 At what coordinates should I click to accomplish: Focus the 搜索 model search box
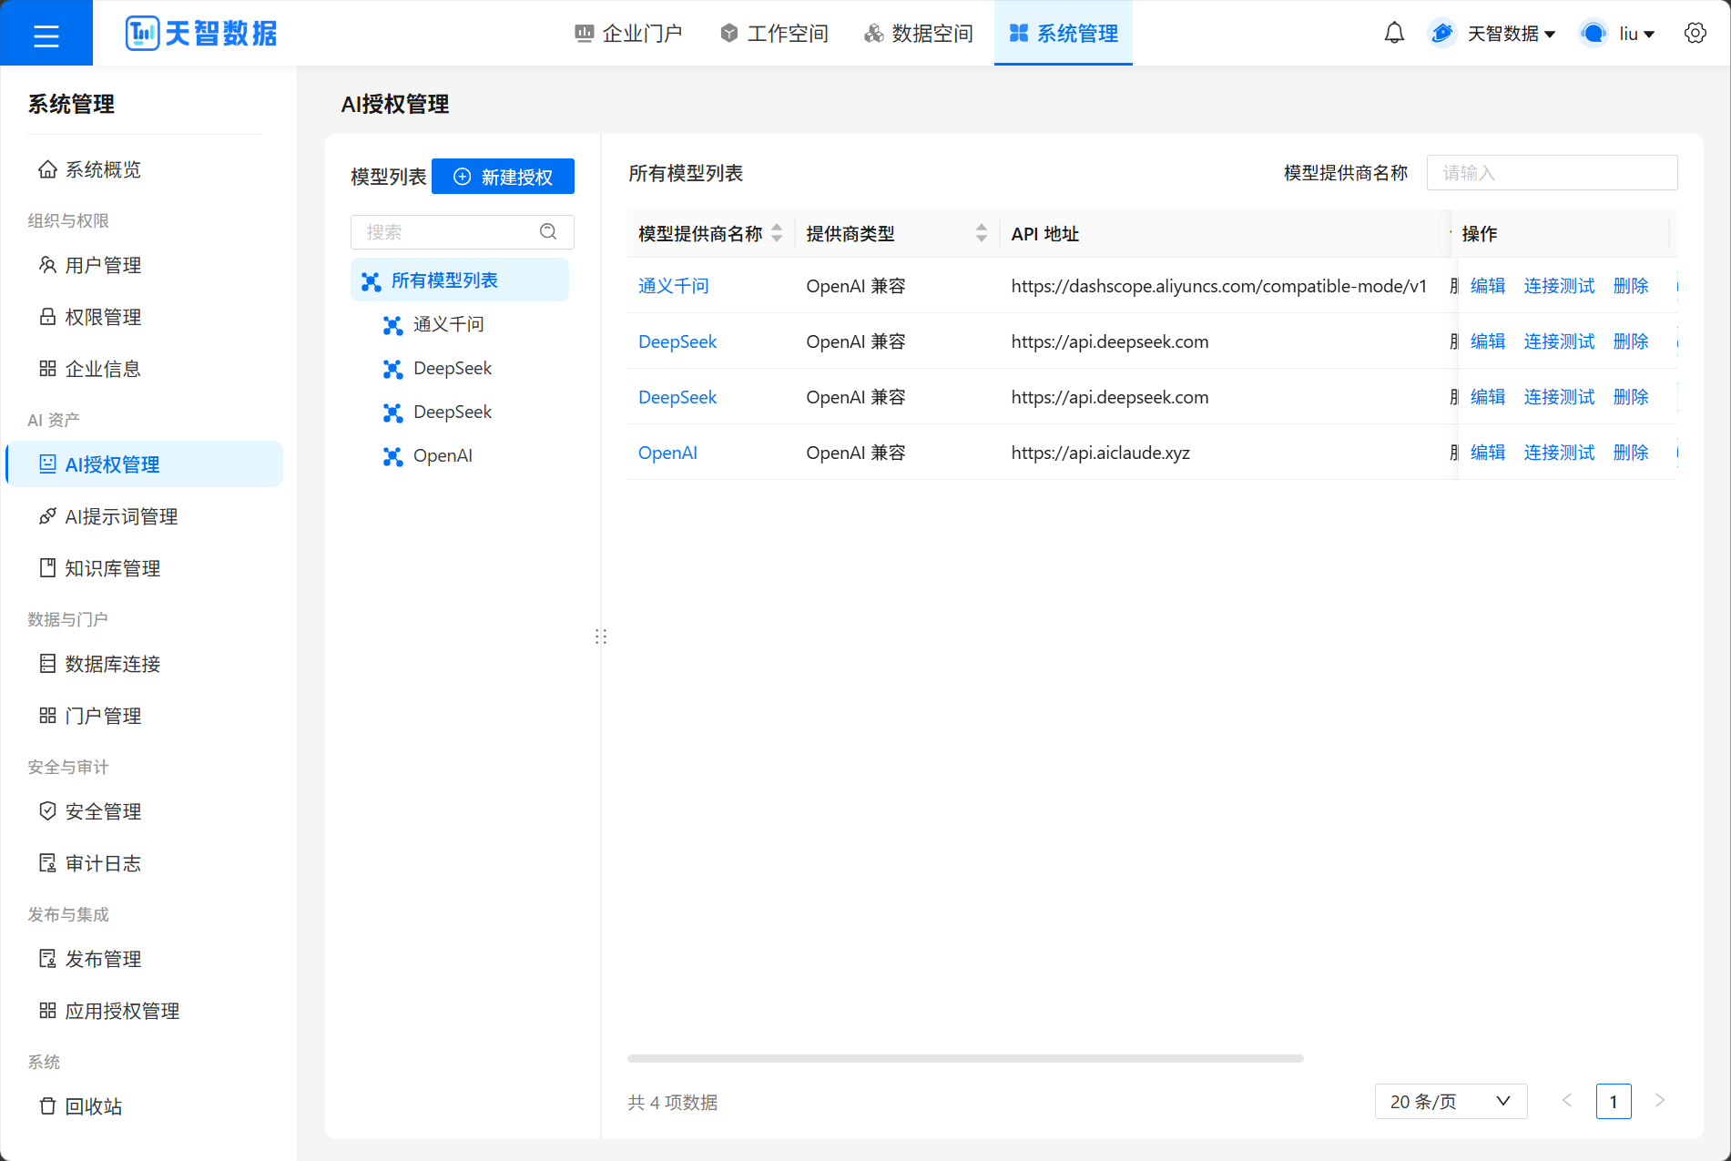(x=462, y=232)
